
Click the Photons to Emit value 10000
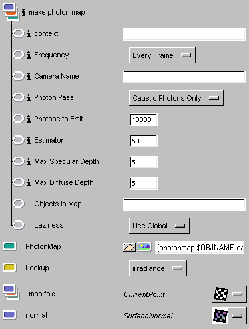tap(144, 120)
